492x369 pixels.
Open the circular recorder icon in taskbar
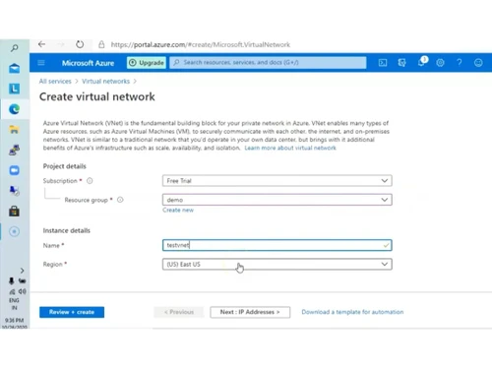pos(14,231)
